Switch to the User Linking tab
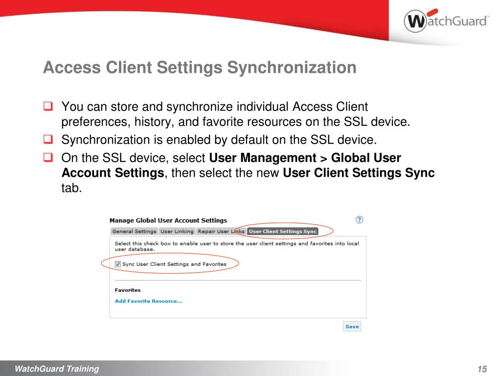The height and width of the screenshot is (376, 501). point(177,231)
